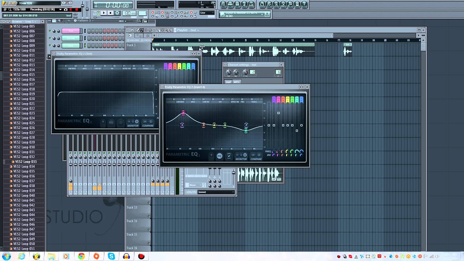Screen dimensions: 464x261
Task: Click the pencil draw tool in Playlist toolbar
Action: [138, 30]
